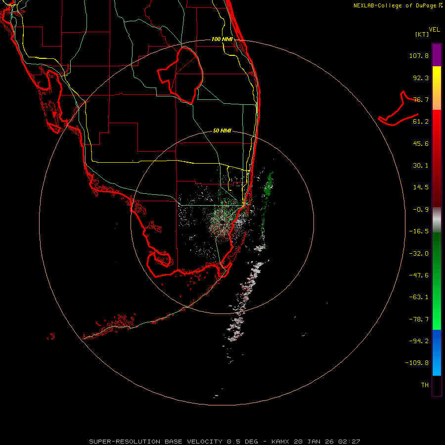Click the 20 JAN 26 02:27 timestamp
This screenshot has width=445, height=445.
pyautogui.click(x=327, y=442)
